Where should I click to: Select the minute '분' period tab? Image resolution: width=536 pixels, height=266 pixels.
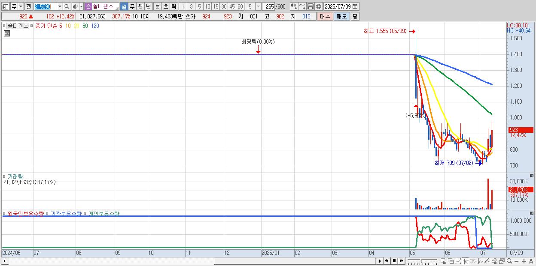157,6
